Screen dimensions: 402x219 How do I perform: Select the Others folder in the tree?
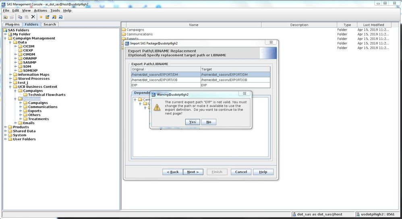(x=34, y=115)
